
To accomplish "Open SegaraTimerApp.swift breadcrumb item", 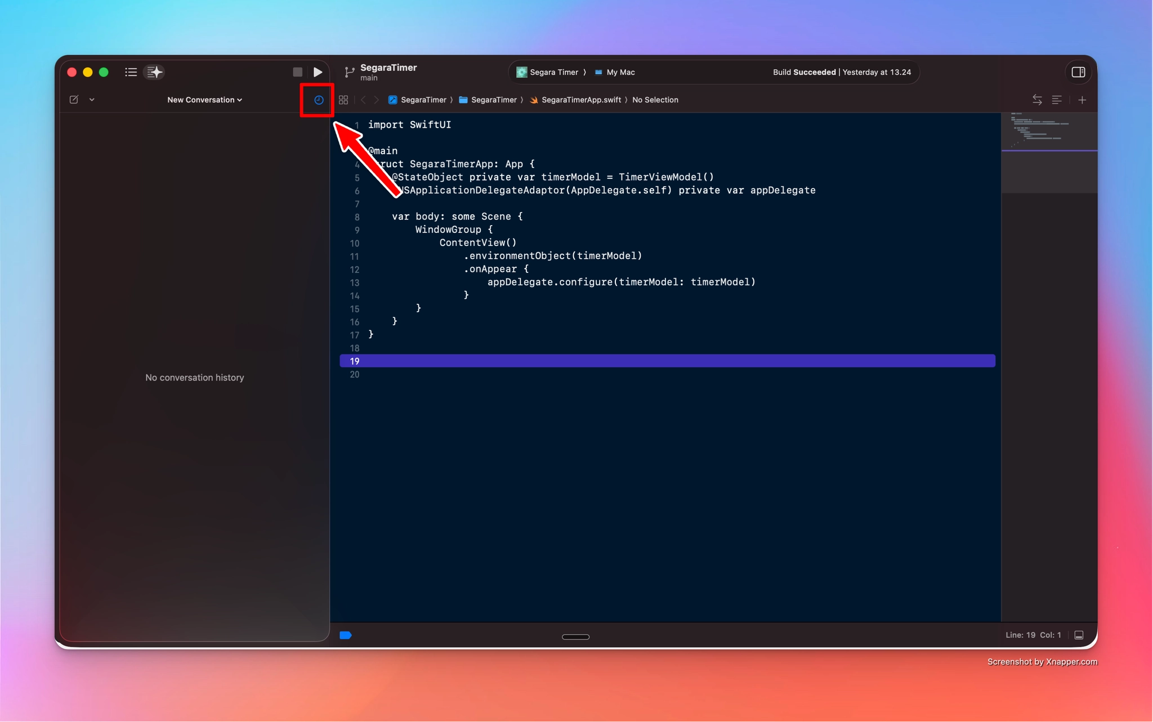I will [575, 100].
